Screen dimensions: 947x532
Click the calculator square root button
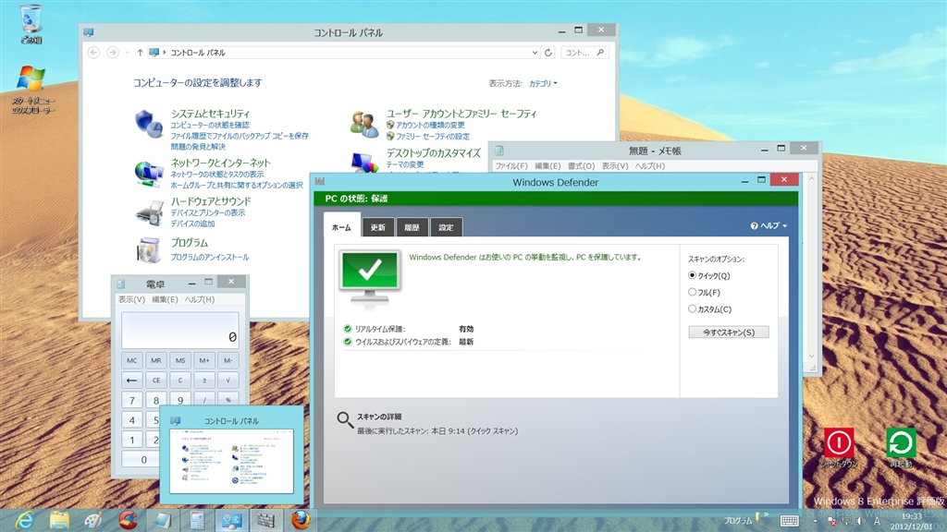(228, 380)
